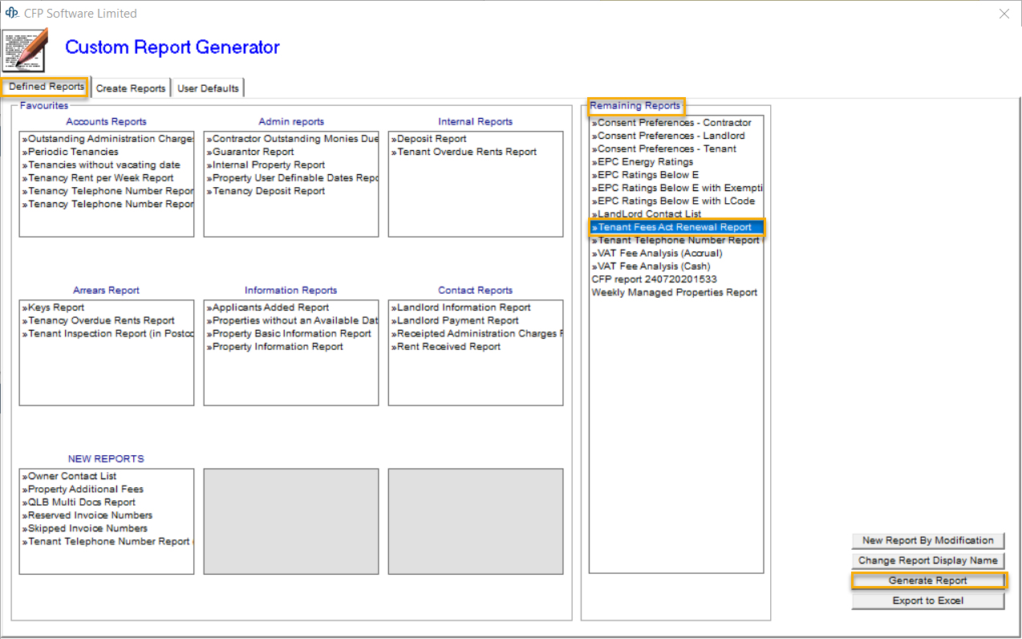Click the Information Reports group heading
This screenshot has height=639, width=1022.
tap(291, 291)
